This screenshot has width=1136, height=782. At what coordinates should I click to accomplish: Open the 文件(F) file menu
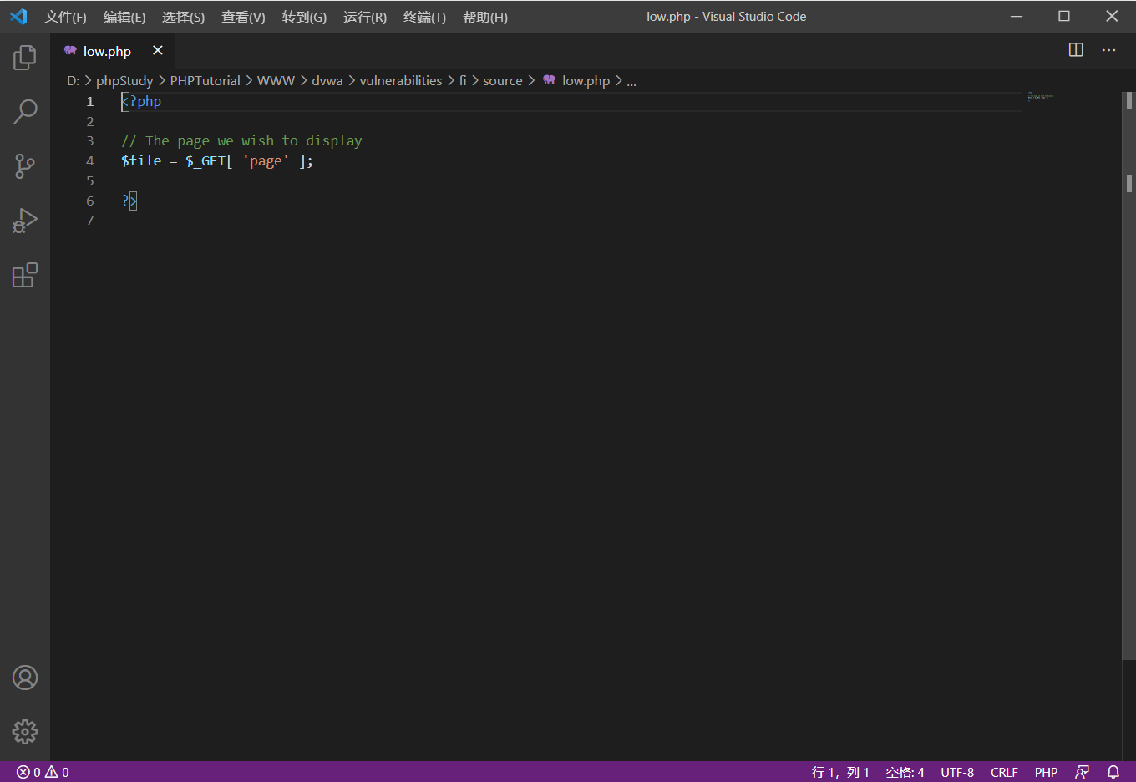[65, 17]
